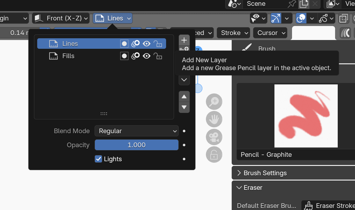Open gizmo options dropdown arrow
Screen dimensions: 355x210
(x=287, y=18)
